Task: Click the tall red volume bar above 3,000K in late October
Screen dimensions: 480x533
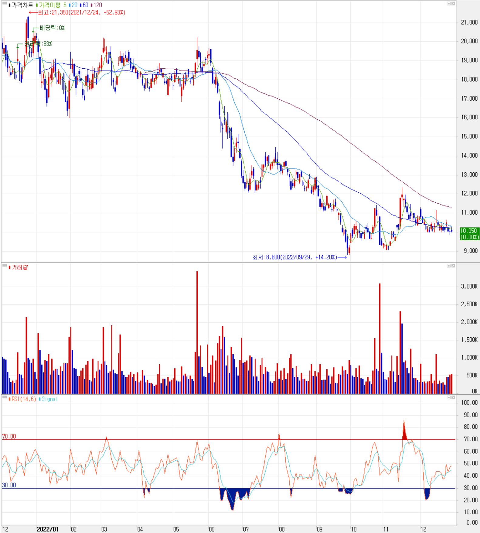Action: [x=380, y=339]
